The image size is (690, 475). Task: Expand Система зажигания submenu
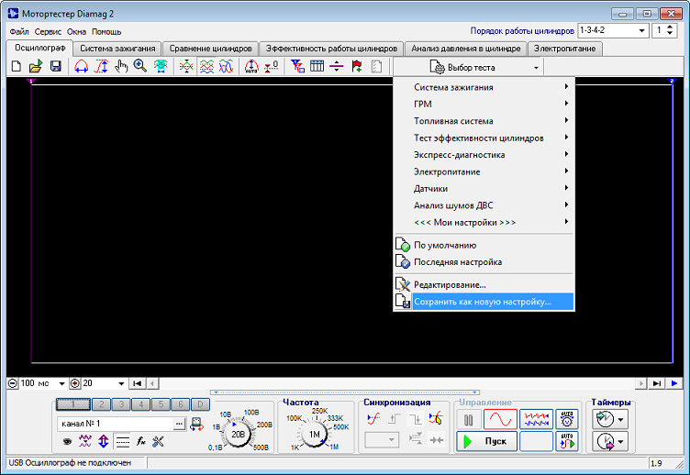pyautogui.click(x=484, y=87)
